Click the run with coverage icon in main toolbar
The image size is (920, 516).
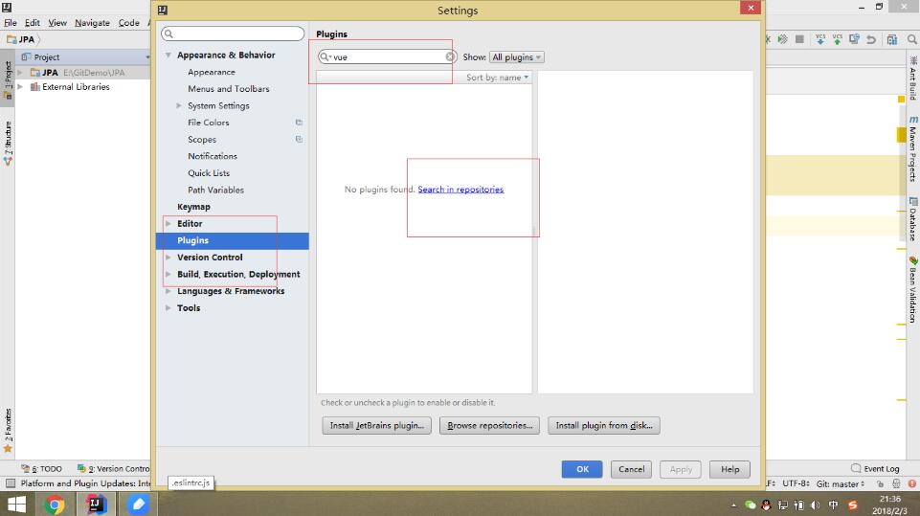pyautogui.click(x=782, y=39)
